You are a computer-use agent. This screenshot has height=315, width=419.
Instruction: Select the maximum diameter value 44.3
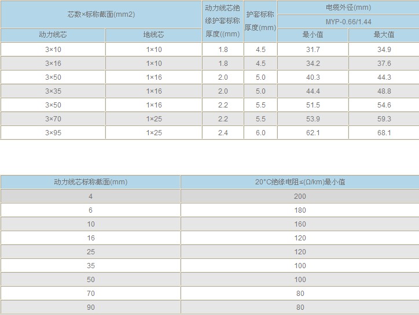(384, 77)
